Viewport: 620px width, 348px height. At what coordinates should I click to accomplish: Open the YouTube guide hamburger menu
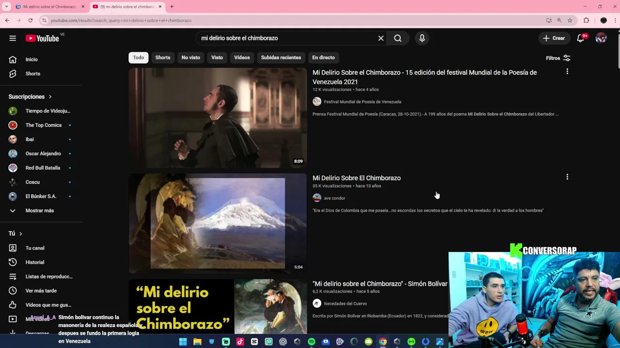(x=13, y=38)
